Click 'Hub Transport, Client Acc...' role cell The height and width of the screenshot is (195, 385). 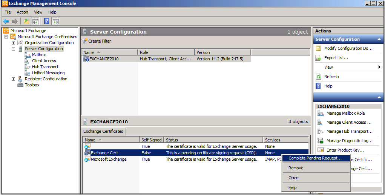pos(165,59)
